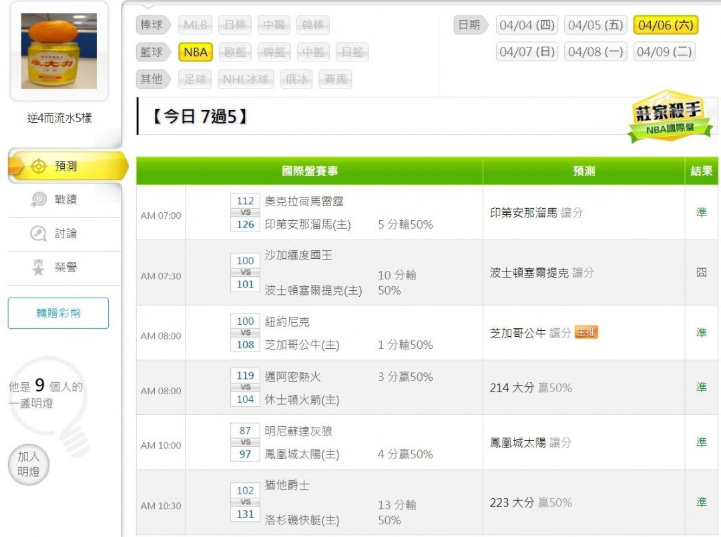Select the 足球 filter
The image size is (721, 537).
(196, 79)
